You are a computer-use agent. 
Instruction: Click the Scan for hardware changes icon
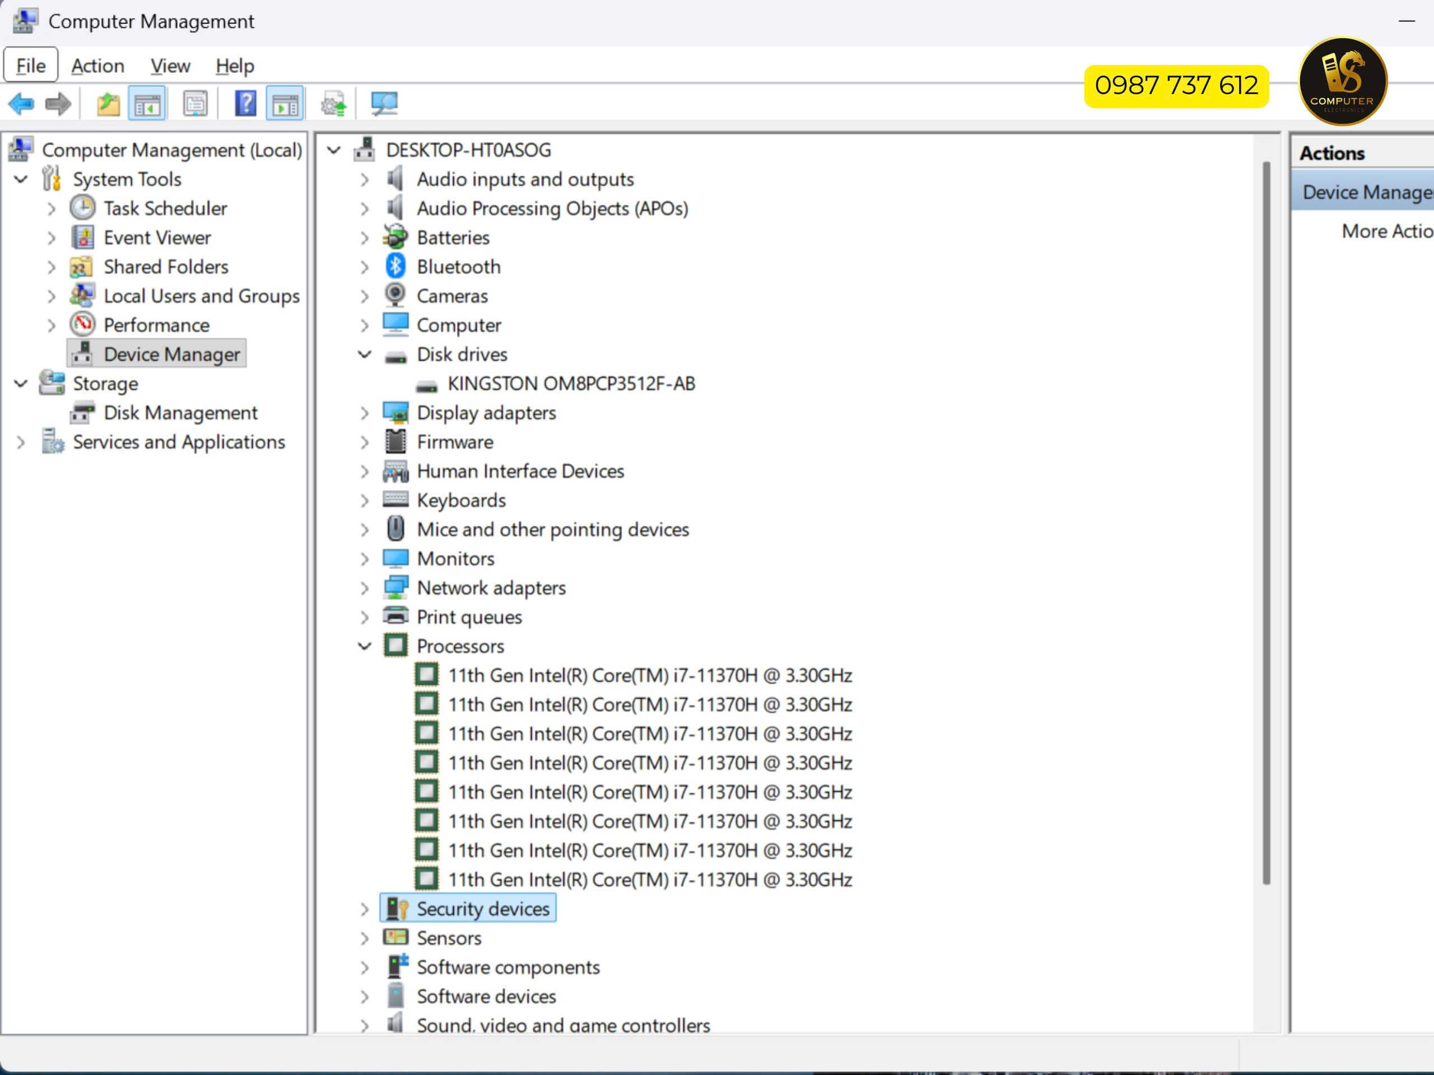pos(384,103)
